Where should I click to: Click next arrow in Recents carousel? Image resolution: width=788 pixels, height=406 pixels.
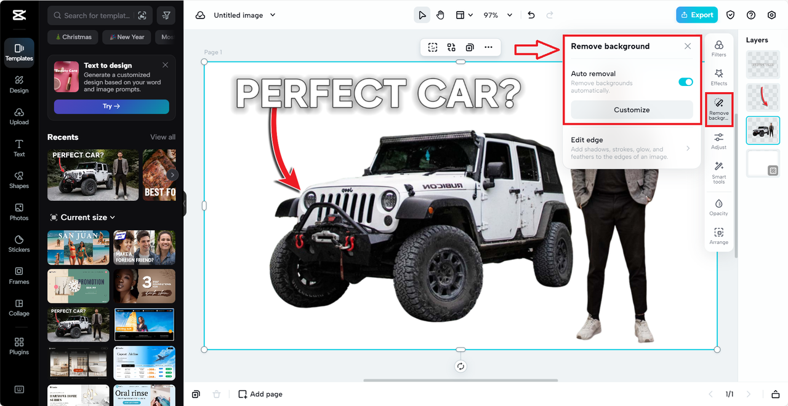[x=173, y=175]
